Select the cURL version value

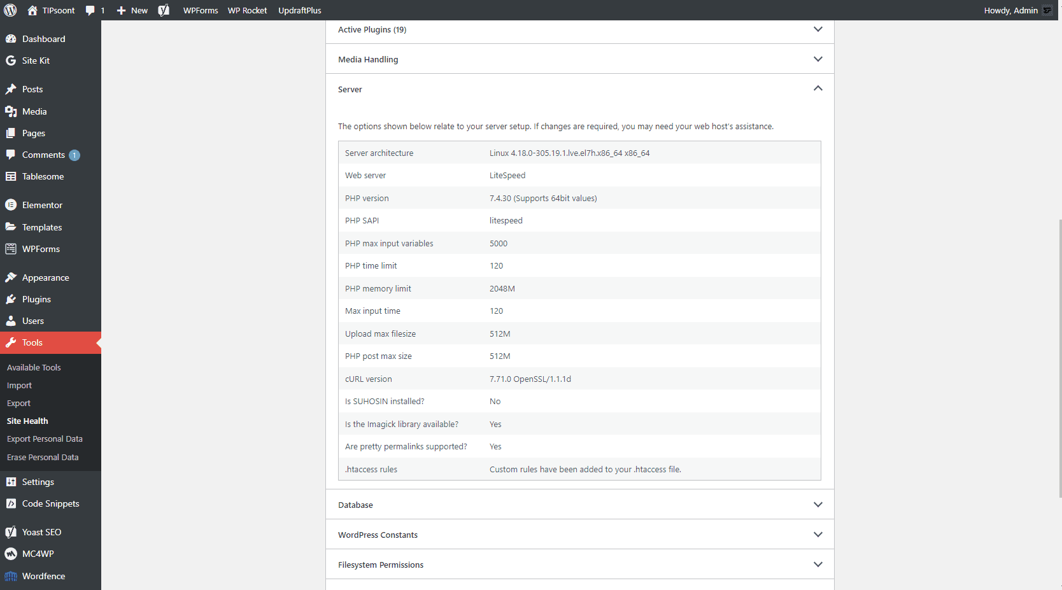click(x=530, y=379)
